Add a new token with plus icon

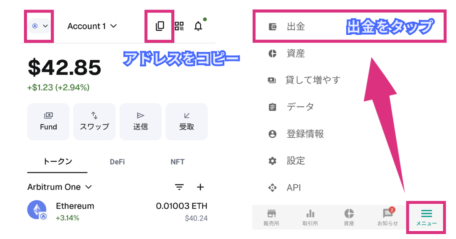point(200,187)
